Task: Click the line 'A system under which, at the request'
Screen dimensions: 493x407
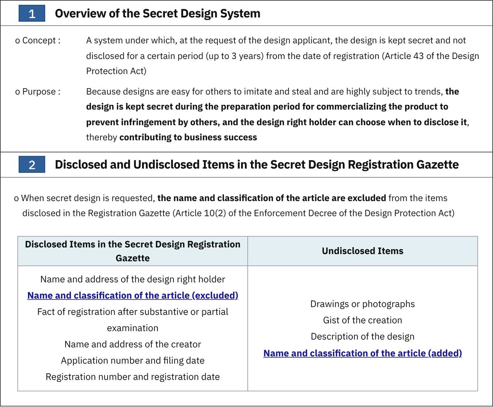Action: (x=276, y=41)
